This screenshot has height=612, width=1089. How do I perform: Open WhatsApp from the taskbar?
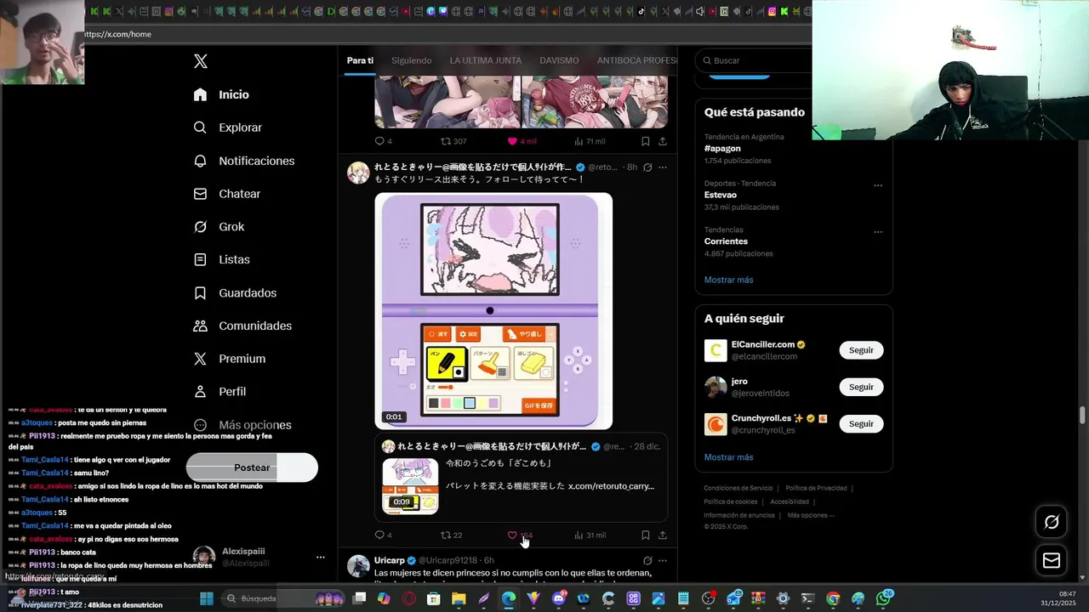(884, 598)
